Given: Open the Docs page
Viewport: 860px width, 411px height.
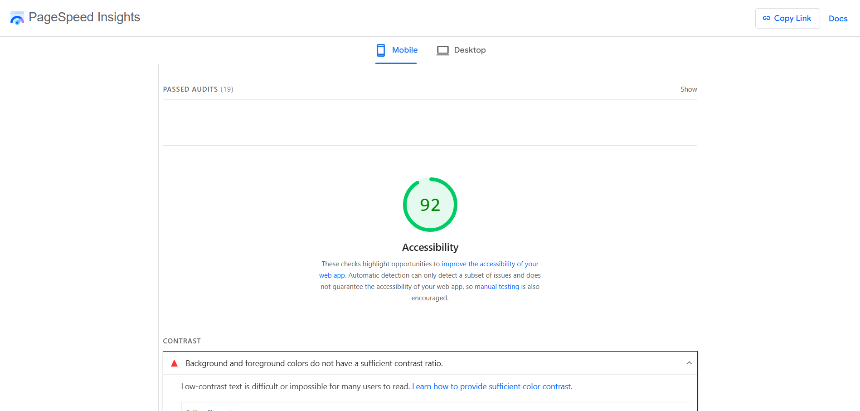Looking at the screenshot, I should tap(838, 19).
